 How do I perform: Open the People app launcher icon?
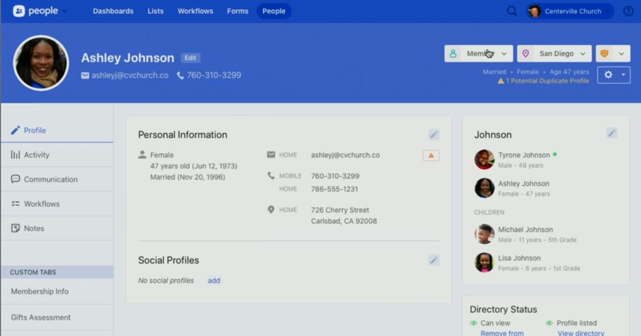coord(19,10)
